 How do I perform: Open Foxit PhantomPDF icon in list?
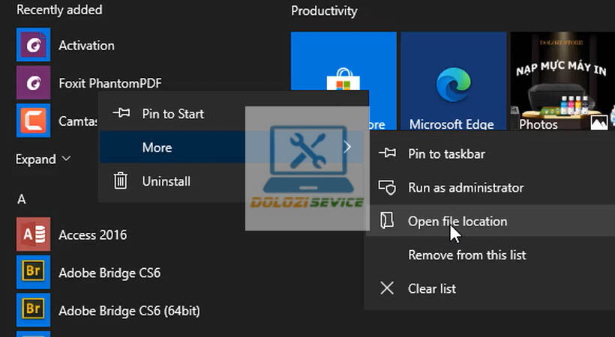click(33, 82)
